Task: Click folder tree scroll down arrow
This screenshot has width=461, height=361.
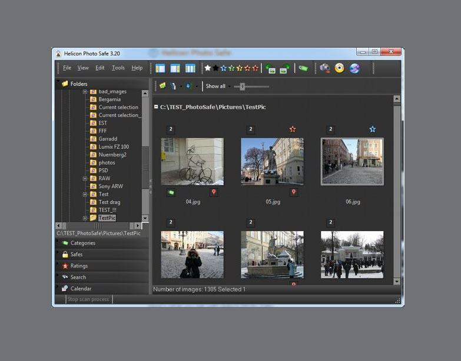Action: click(145, 218)
